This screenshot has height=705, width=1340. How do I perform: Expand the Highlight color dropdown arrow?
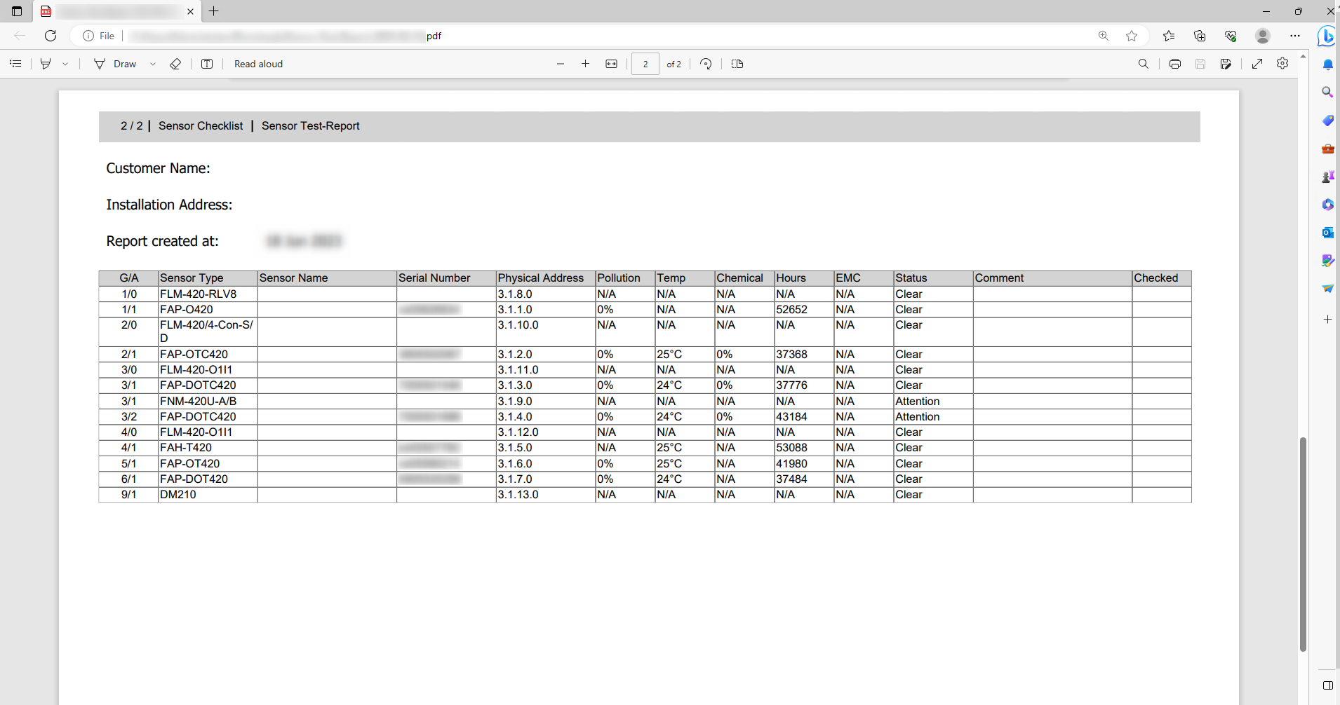65,64
